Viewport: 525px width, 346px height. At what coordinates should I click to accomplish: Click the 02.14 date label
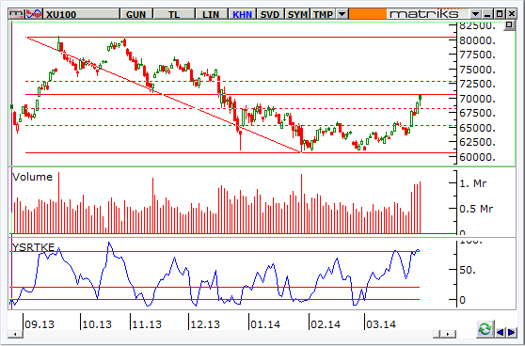pyautogui.click(x=326, y=324)
